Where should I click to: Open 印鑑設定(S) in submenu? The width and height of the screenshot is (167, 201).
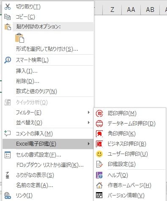pyautogui.click(x=122, y=164)
